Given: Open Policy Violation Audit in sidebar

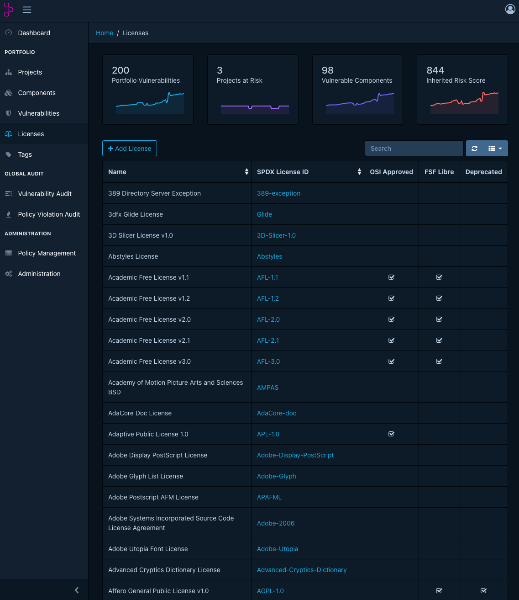Looking at the screenshot, I should (44, 214).
